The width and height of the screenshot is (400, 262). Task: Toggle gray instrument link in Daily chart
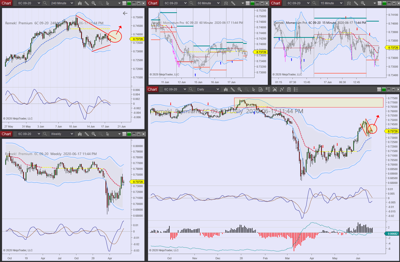pyautogui.click(x=379, y=89)
